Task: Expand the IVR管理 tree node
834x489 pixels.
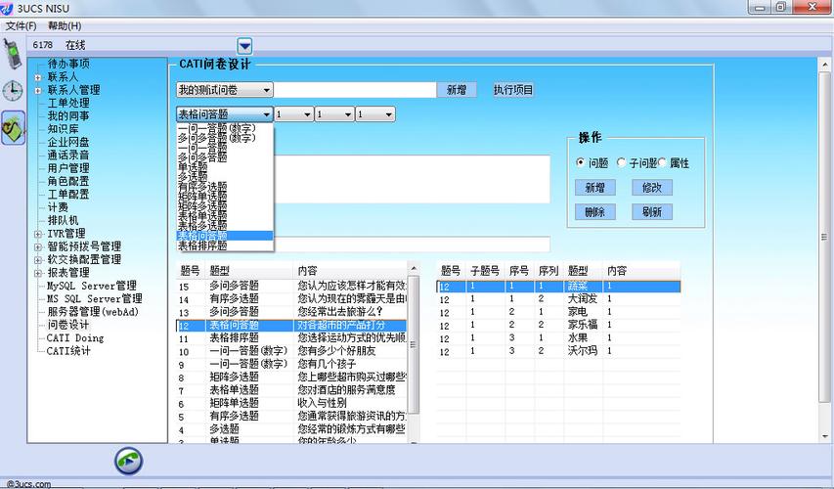Action: 38,234
